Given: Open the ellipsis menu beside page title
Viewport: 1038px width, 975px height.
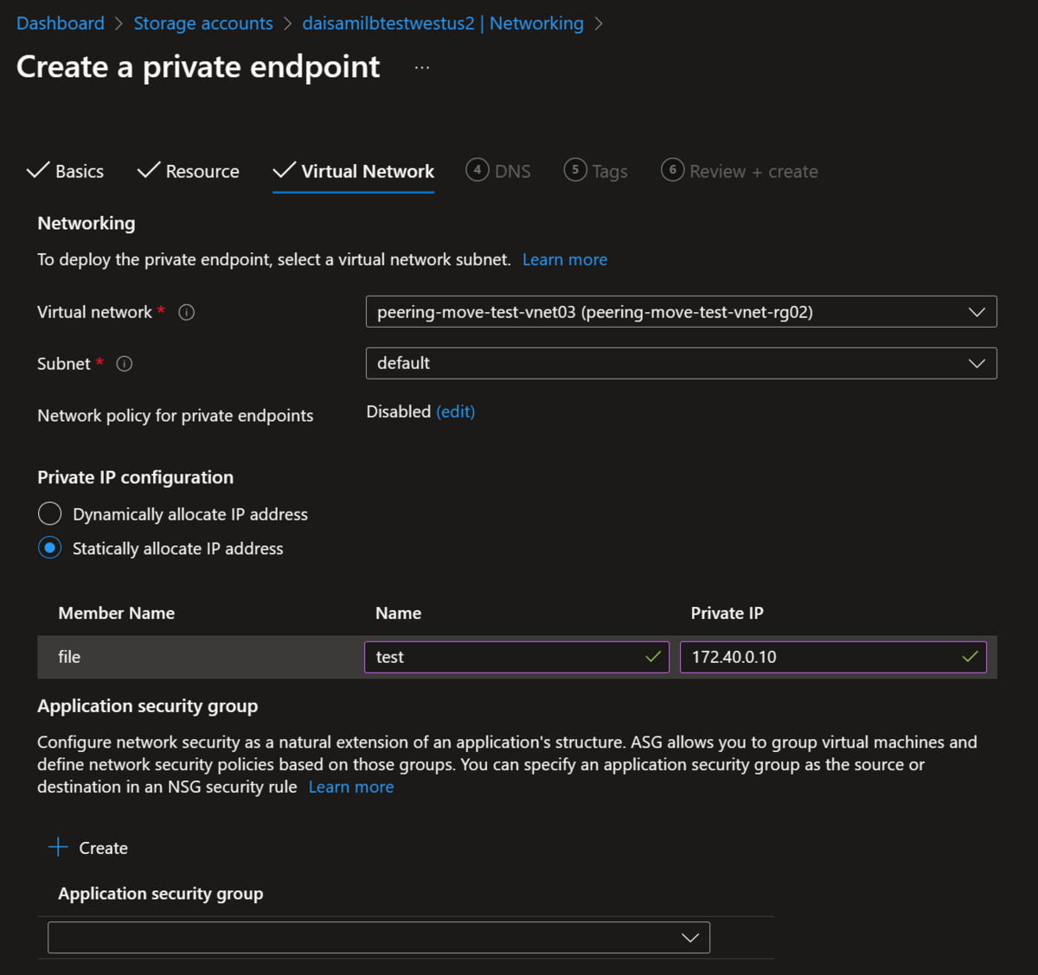Looking at the screenshot, I should (422, 67).
